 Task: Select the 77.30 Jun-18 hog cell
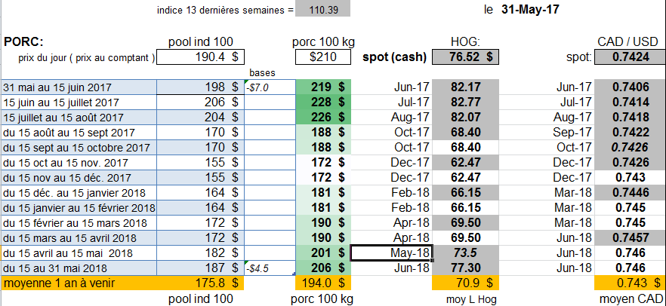click(464, 268)
